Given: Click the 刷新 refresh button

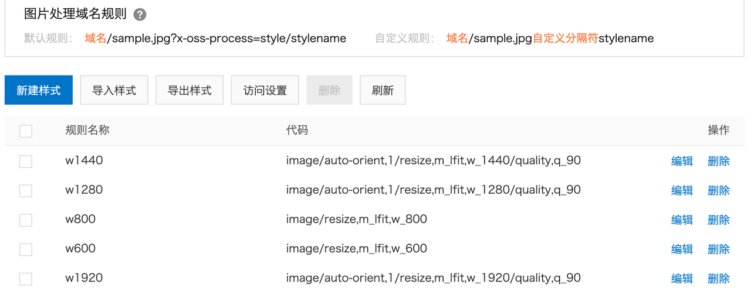Looking at the screenshot, I should tap(383, 91).
